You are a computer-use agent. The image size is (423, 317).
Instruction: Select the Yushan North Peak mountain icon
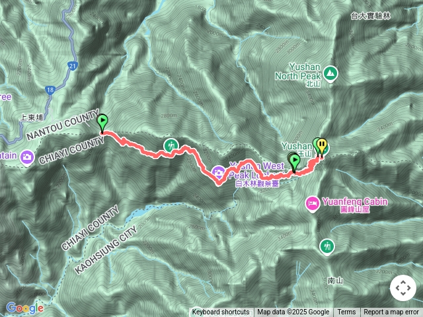pyautogui.click(x=330, y=74)
